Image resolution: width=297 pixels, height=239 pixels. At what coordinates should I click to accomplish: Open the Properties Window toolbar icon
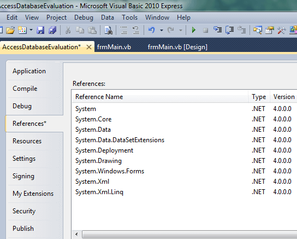pyautogui.click(x=270, y=30)
